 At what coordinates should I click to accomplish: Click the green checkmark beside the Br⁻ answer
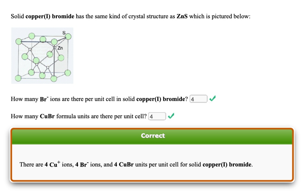[x=212, y=98]
